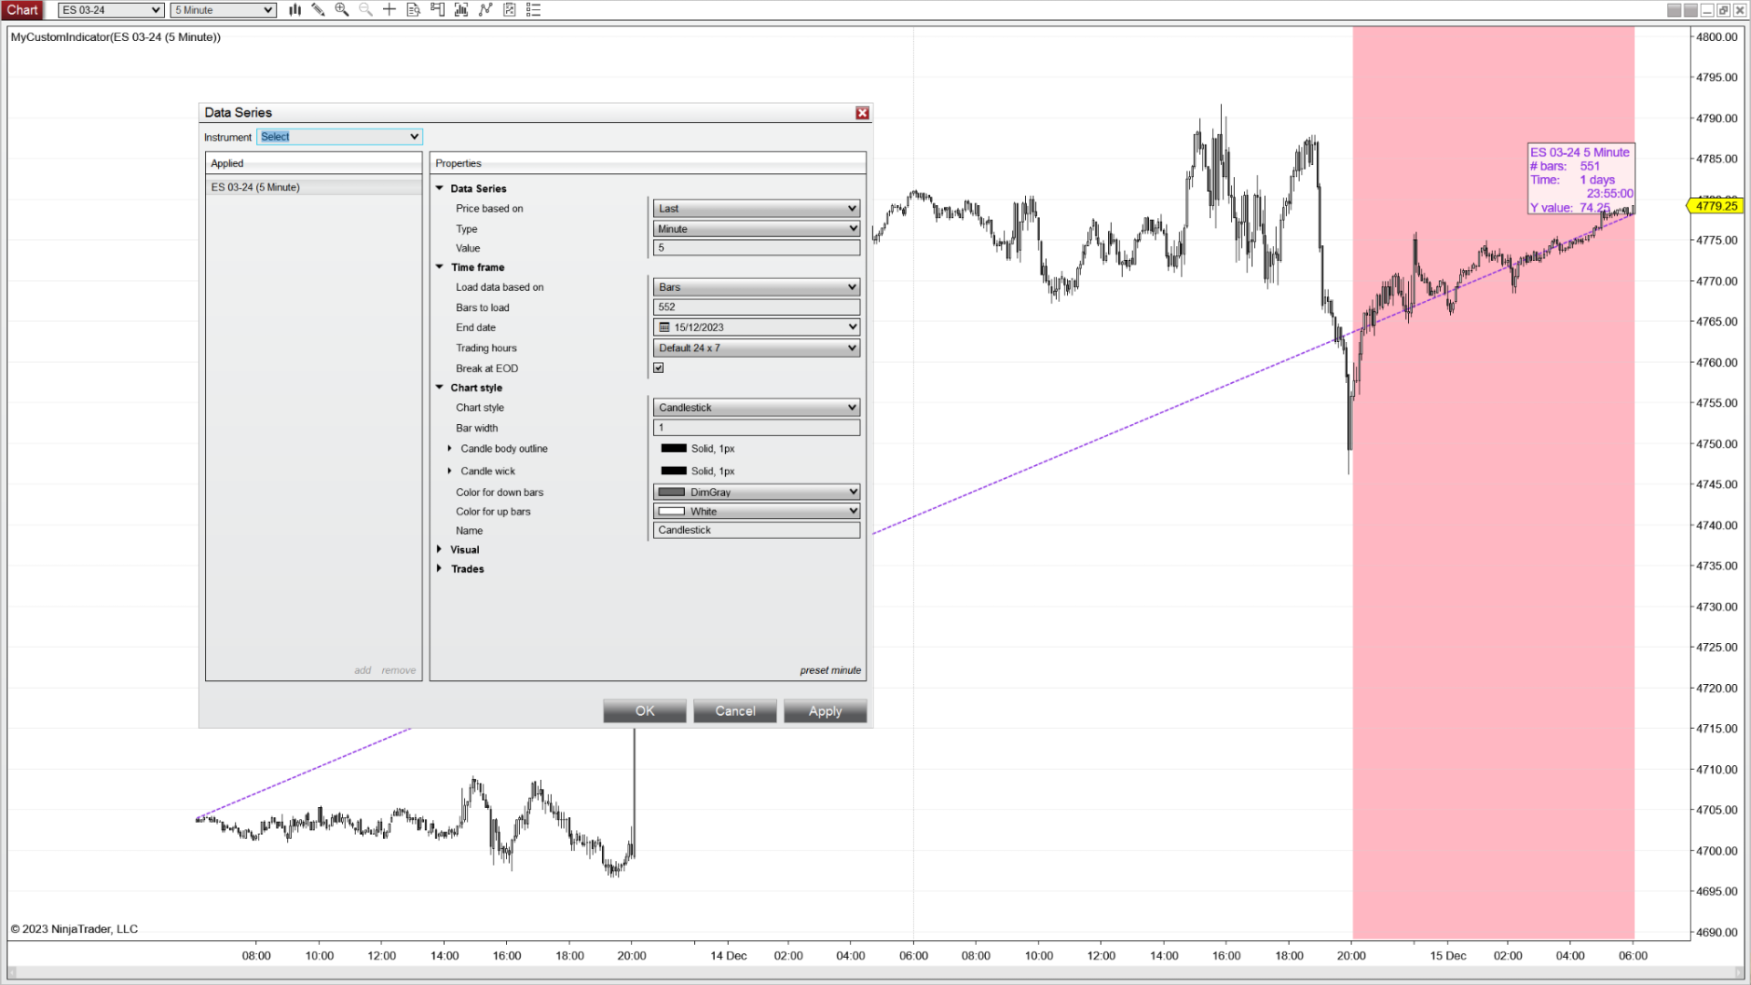Open the Data Series toolbar icon

pos(461,10)
